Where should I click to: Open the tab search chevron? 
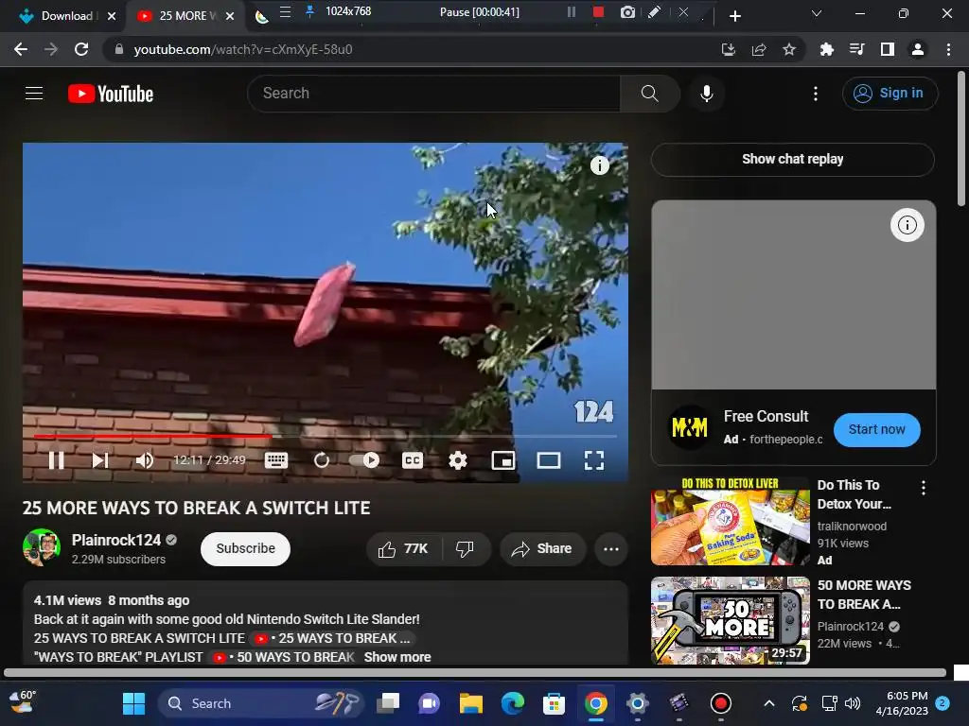(x=817, y=13)
